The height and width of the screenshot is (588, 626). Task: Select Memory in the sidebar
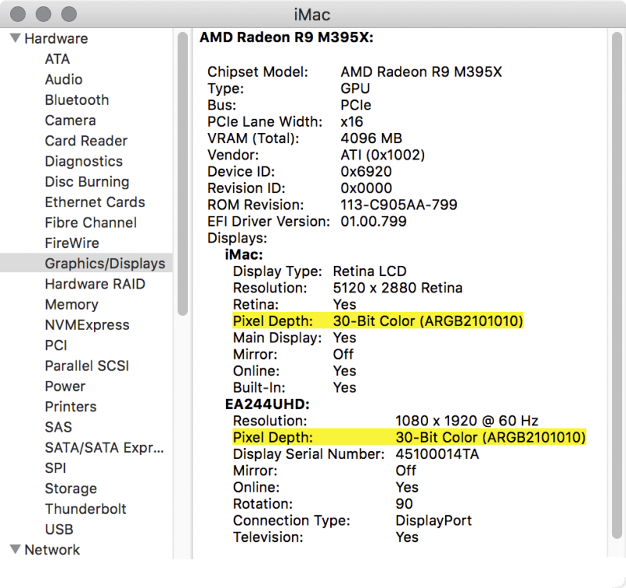(71, 304)
